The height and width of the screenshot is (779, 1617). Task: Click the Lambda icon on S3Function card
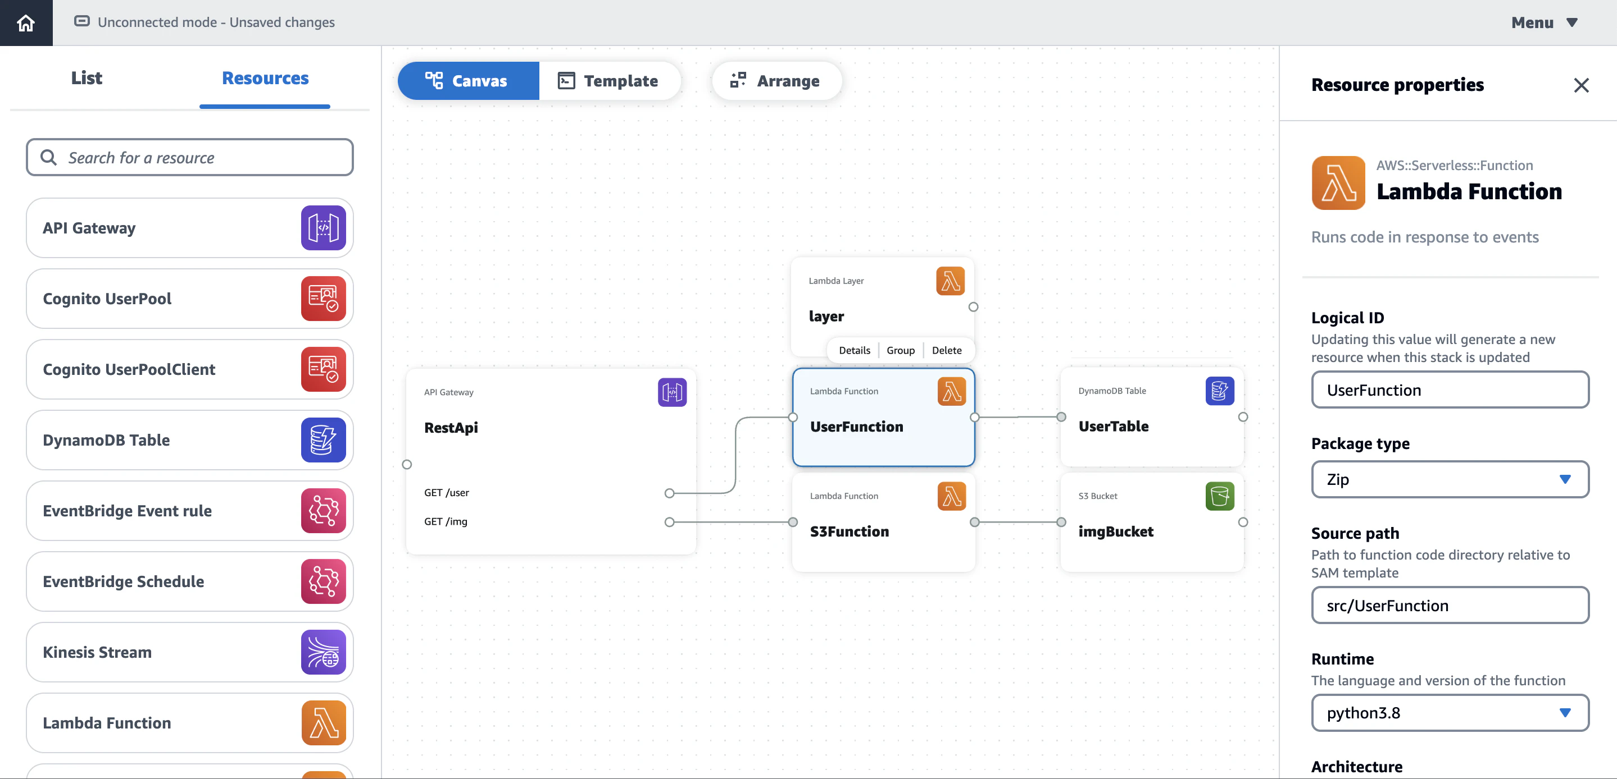tap(952, 496)
